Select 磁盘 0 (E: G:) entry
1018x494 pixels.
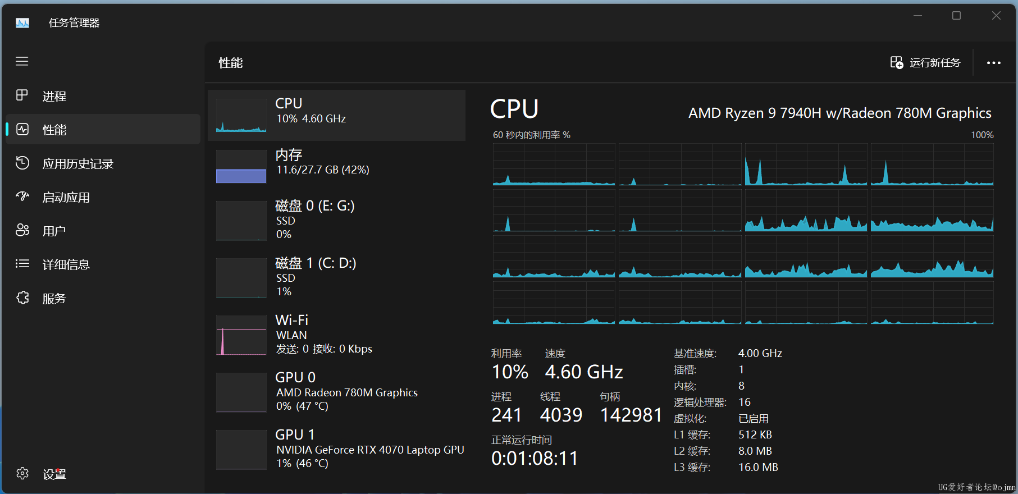click(x=336, y=221)
